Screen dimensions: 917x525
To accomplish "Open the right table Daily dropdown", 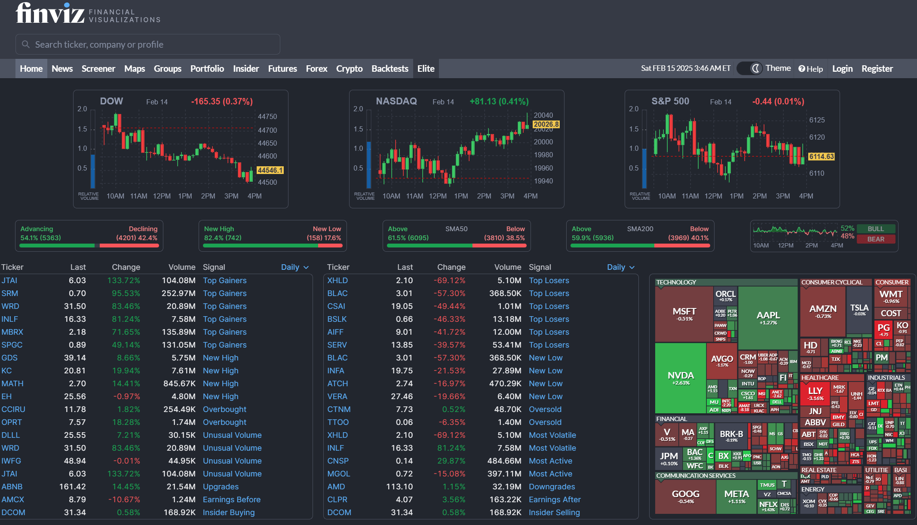I will (x=621, y=267).
